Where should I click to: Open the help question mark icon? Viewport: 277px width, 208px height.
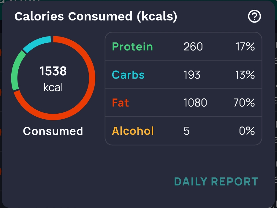coord(254,17)
